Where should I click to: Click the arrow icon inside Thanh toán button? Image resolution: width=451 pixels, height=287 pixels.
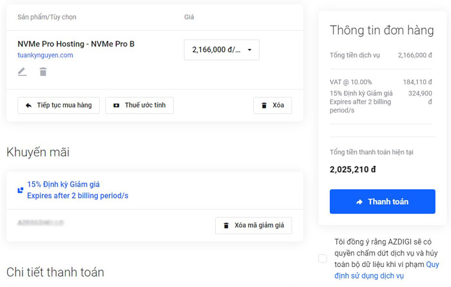[359, 201]
